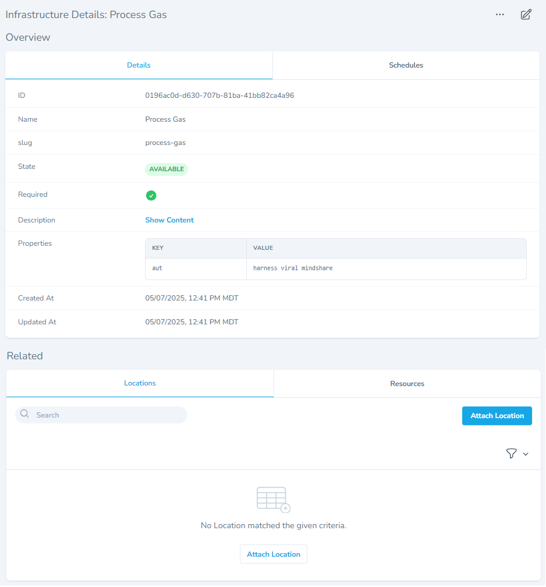546x587 pixels.
Task: Click the outlined Attach Location button below empty message
Action: [x=273, y=554]
